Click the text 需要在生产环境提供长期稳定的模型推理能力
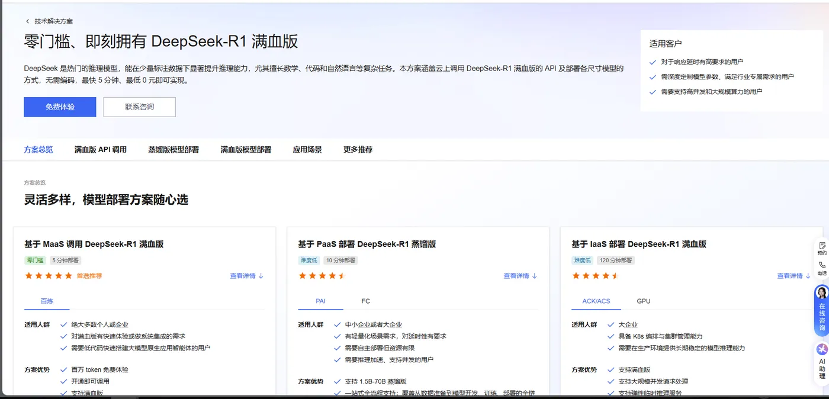Viewport: 829px width, 399px height. click(x=682, y=348)
